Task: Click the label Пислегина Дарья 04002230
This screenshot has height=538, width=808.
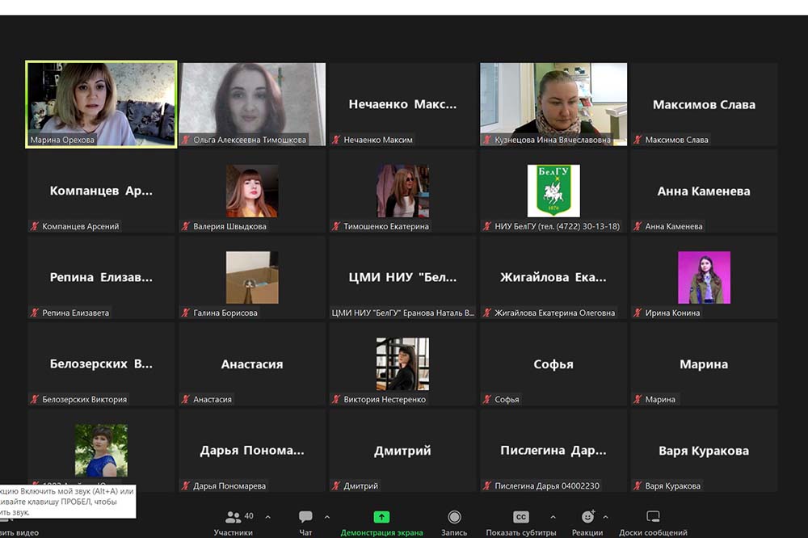Action: (547, 486)
